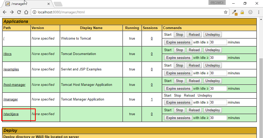View sessions count for /stackjava
The height and width of the screenshot is (138, 263).
pos(152,114)
